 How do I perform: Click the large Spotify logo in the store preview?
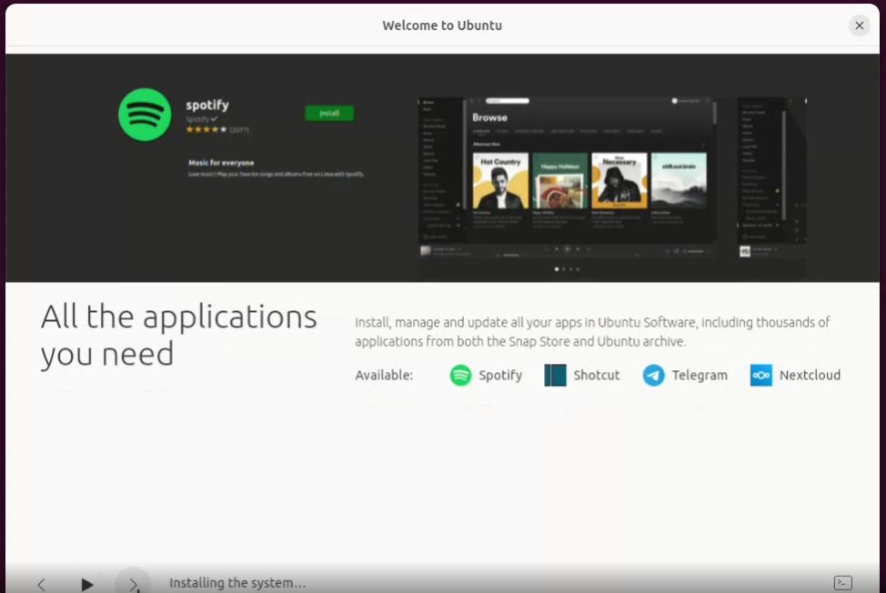click(x=144, y=115)
